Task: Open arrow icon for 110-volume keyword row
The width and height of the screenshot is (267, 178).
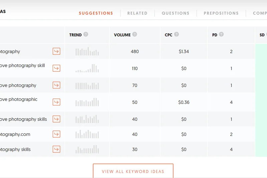Action: click(56, 68)
